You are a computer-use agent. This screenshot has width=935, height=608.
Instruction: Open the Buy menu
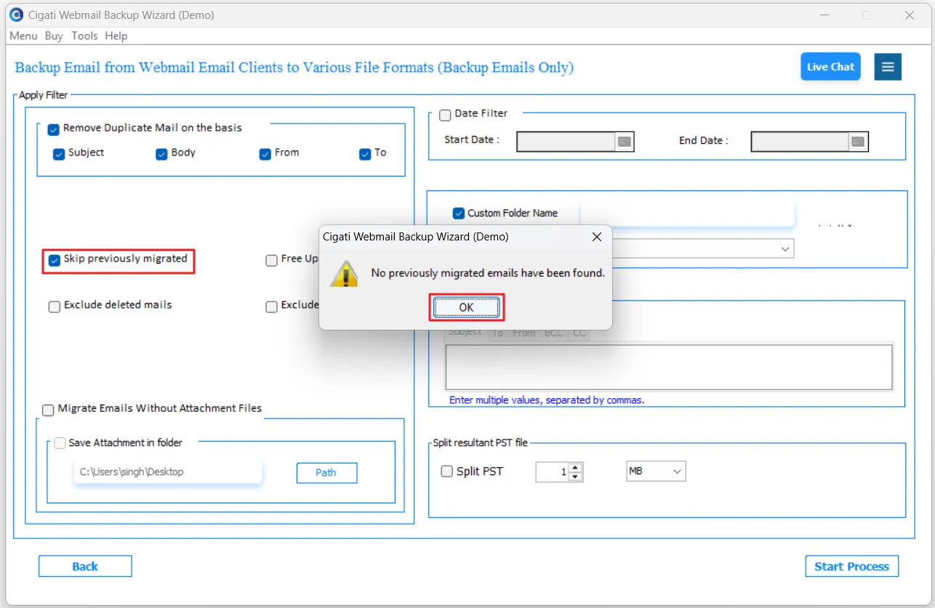[x=54, y=36]
